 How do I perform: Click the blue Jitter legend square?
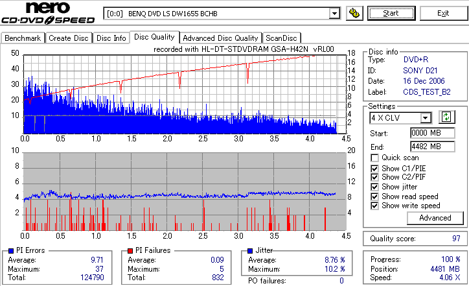tap(250, 251)
